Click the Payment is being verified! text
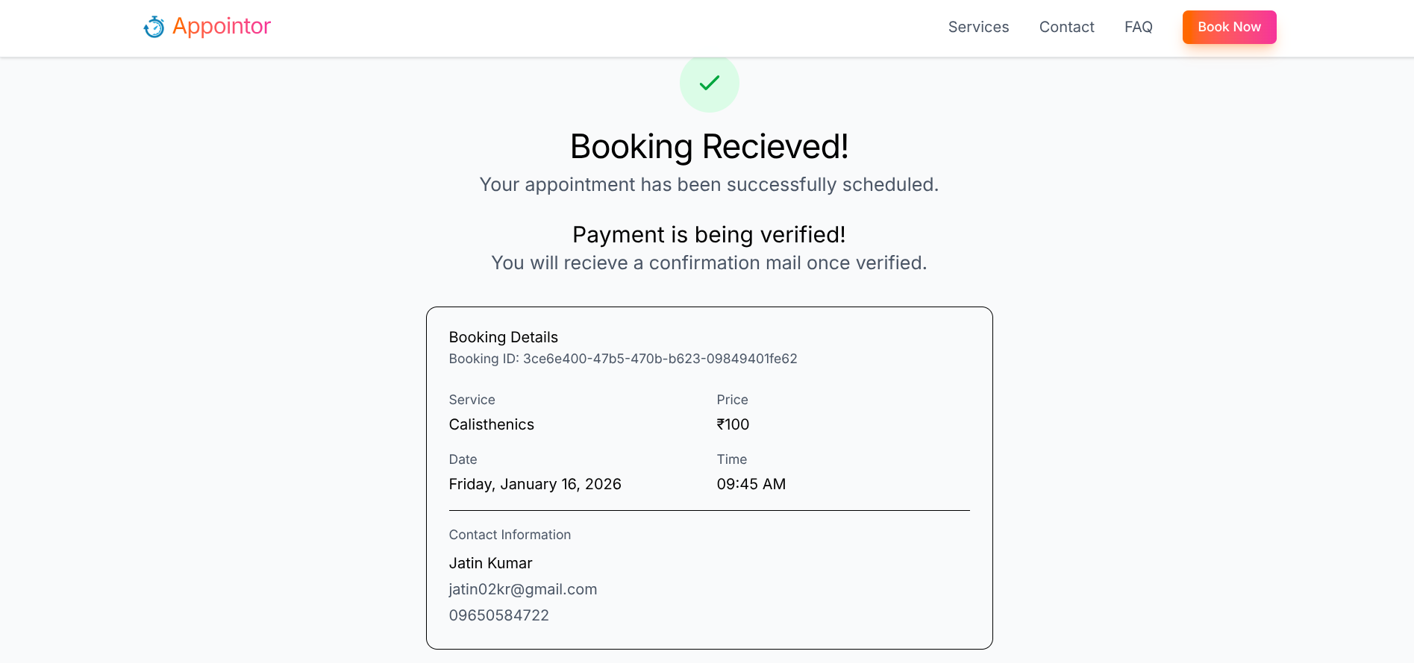The image size is (1414, 663). pos(709,235)
